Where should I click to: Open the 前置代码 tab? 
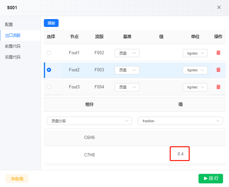[20, 46]
